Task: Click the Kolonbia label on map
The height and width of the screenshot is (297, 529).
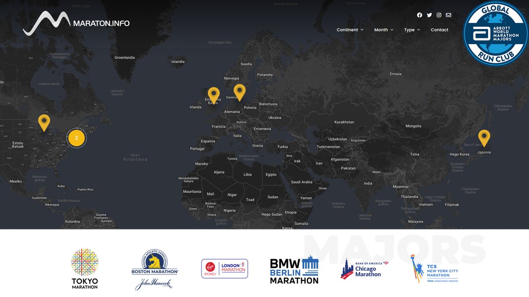Action: coord(72,222)
